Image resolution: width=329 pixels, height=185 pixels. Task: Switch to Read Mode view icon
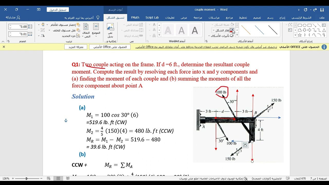coord(68,178)
